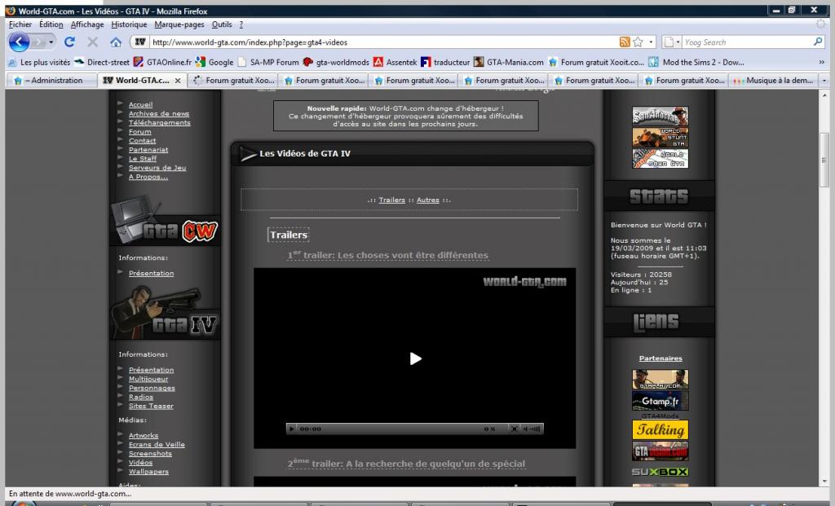Open the traducteur bookmark
Screen dimensions: 835x506
[446, 62]
